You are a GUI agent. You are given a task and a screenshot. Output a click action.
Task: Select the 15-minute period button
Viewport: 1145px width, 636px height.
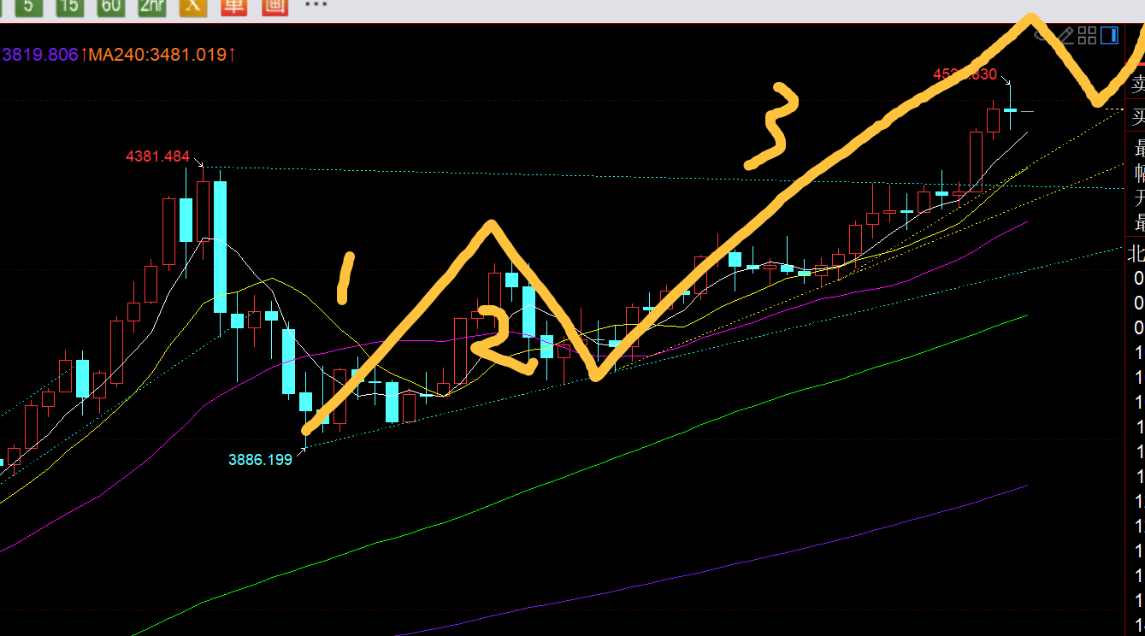point(69,7)
